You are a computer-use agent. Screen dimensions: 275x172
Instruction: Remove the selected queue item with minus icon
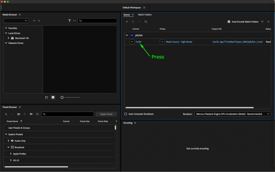[139, 21]
